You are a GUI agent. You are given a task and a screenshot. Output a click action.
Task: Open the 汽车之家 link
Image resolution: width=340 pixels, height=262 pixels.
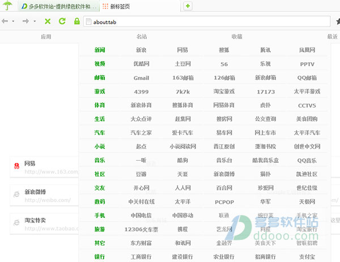141,133
